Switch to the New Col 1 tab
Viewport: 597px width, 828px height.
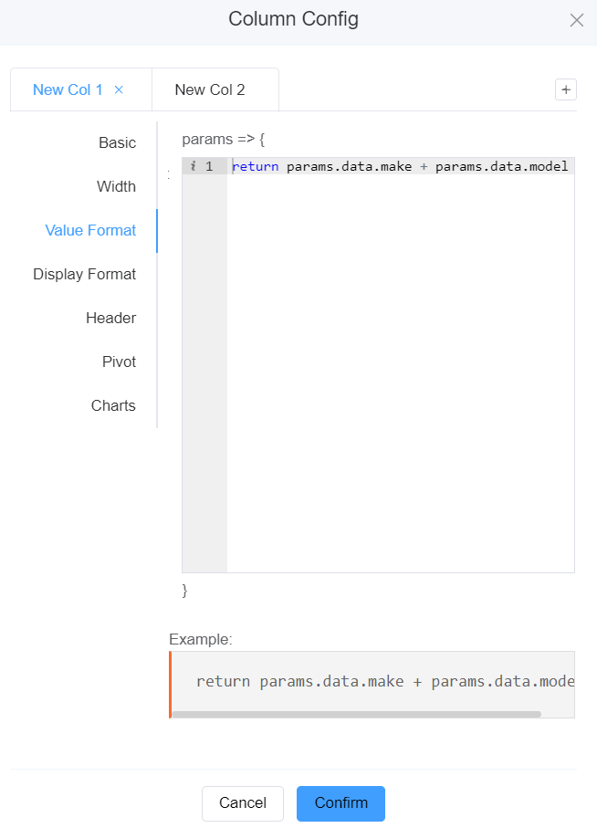click(x=68, y=89)
